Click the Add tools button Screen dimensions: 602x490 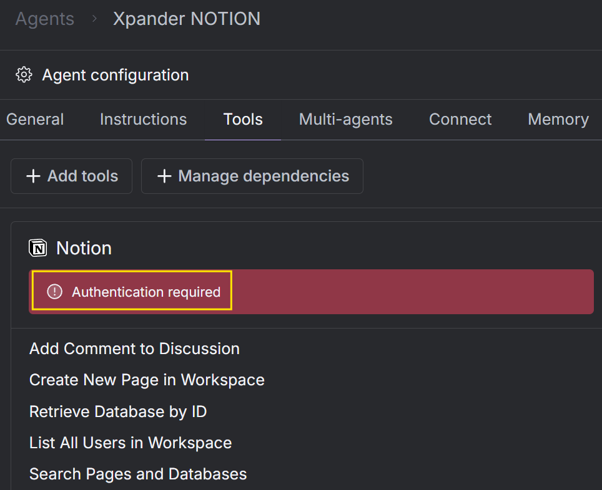click(x=71, y=176)
